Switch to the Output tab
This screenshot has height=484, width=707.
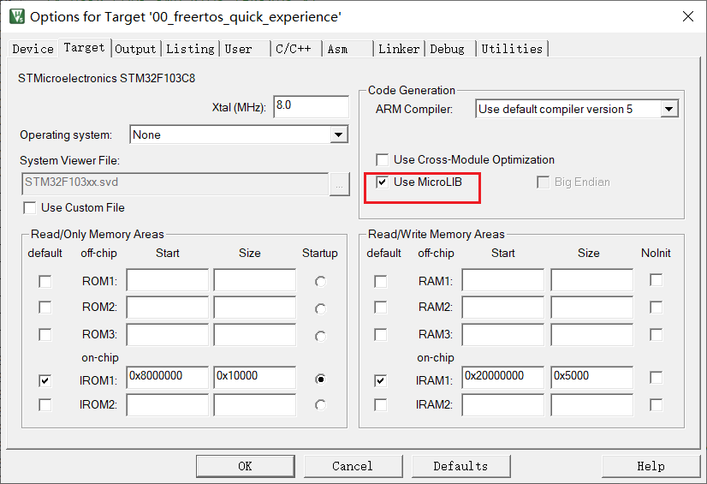[135, 49]
